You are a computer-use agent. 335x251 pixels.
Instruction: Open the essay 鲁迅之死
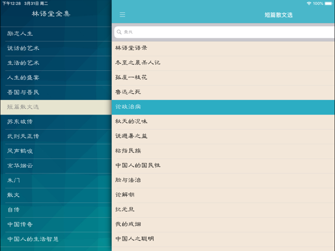[223, 92]
